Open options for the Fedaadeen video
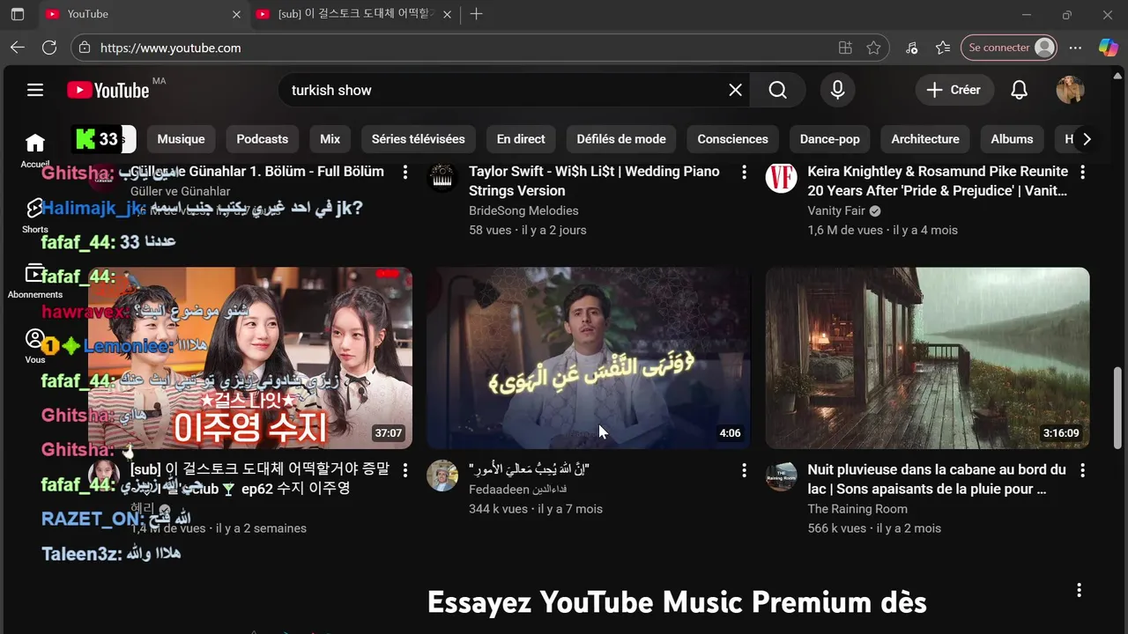Screen dimensions: 1128x634 744,470
